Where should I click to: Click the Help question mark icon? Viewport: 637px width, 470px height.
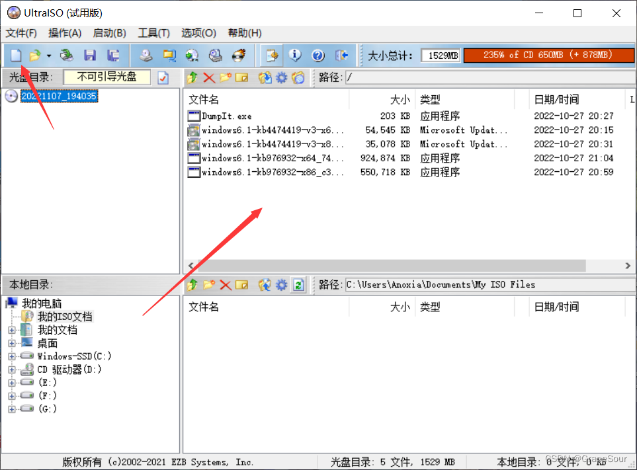point(318,56)
